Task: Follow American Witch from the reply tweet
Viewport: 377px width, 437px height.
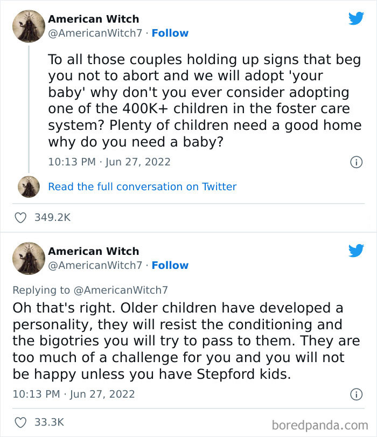Action: pyautogui.click(x=171, y=266)
